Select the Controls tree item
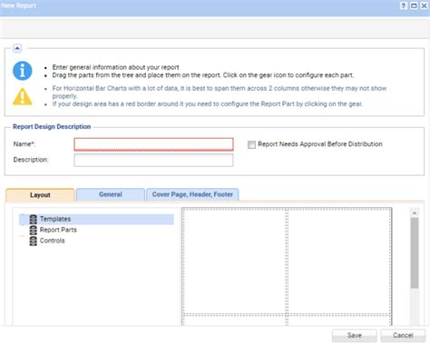Screen dimensions: 430x345 click(x=53, y=241)
